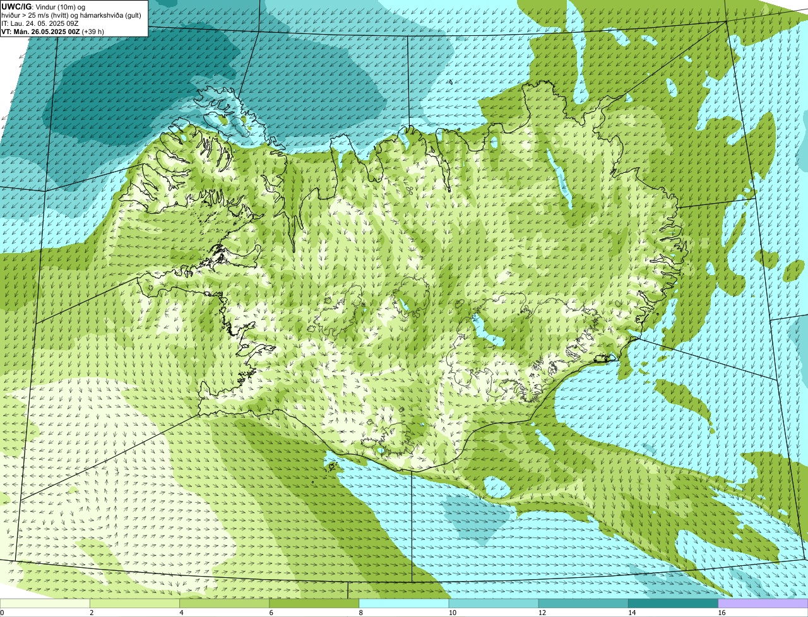Click the 6–8 olive green legend swatch
The width and height of the screenshot is (808, 617).
coord(314,603)
